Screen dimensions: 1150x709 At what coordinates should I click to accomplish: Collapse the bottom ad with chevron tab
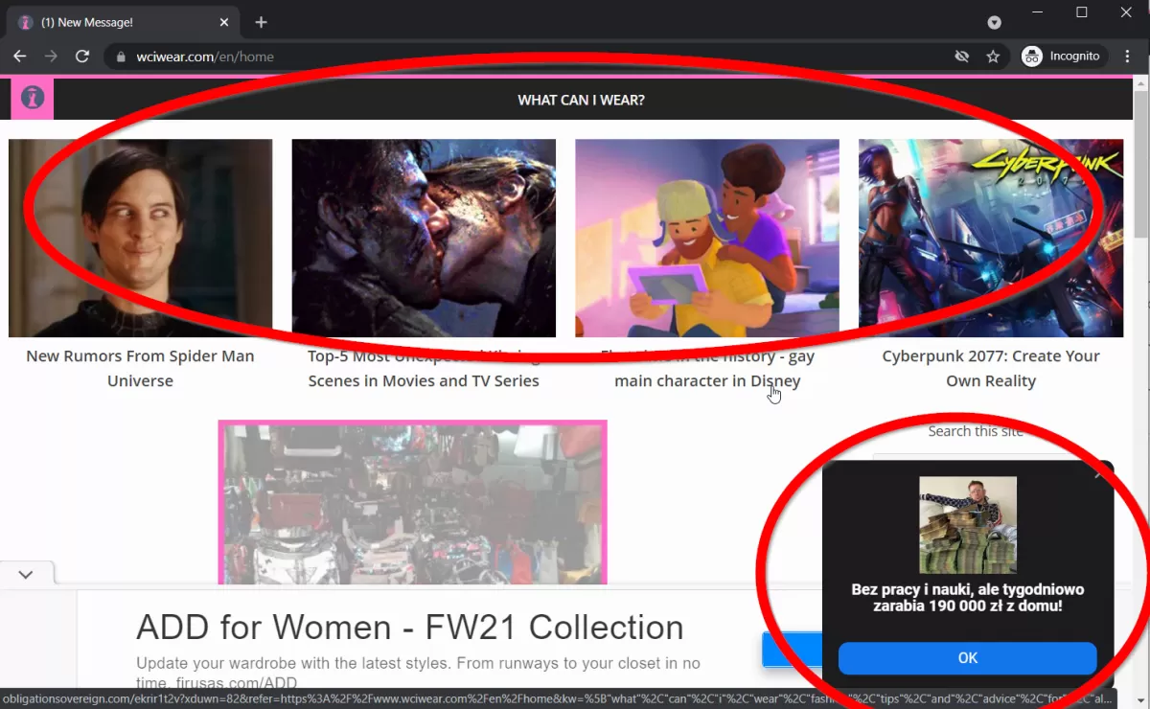[x=26, y=574]
